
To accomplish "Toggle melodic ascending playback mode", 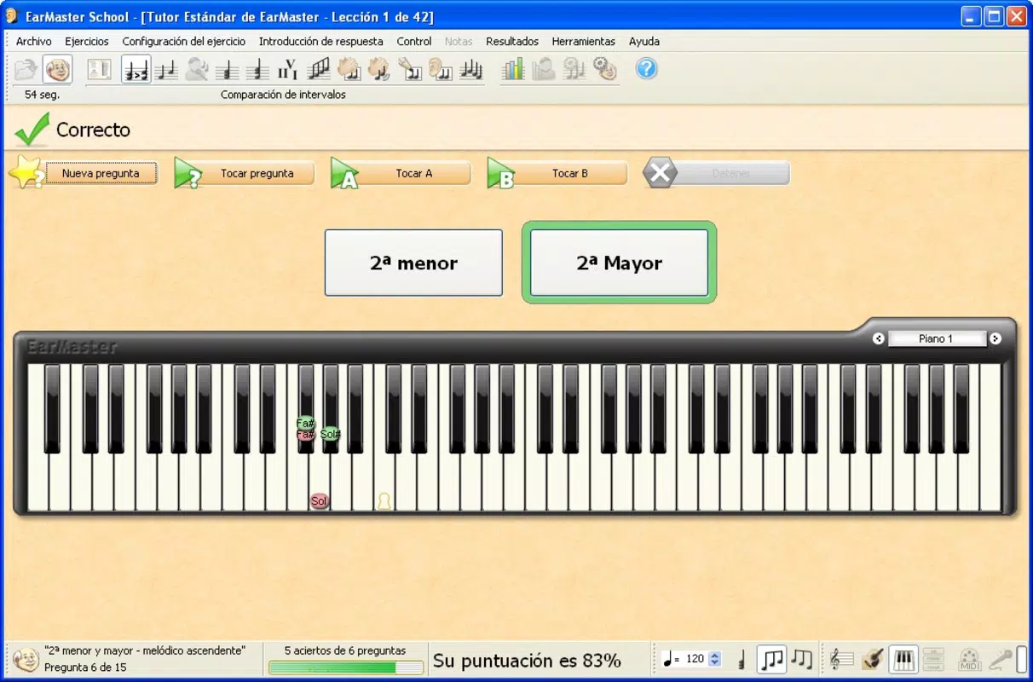I will (x=771, y=659).
